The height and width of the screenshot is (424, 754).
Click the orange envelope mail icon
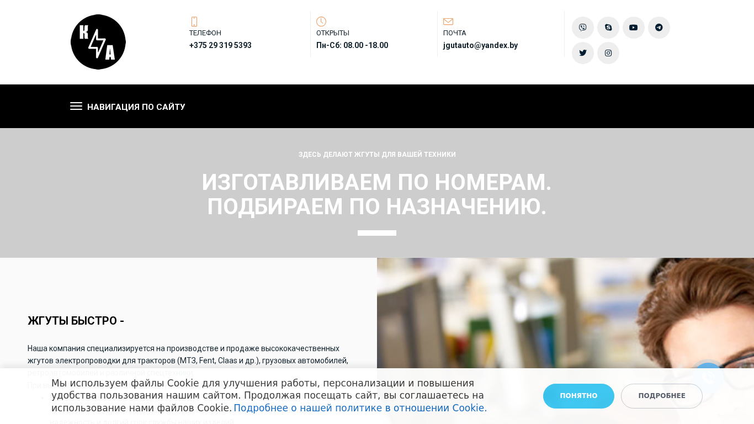448,22
